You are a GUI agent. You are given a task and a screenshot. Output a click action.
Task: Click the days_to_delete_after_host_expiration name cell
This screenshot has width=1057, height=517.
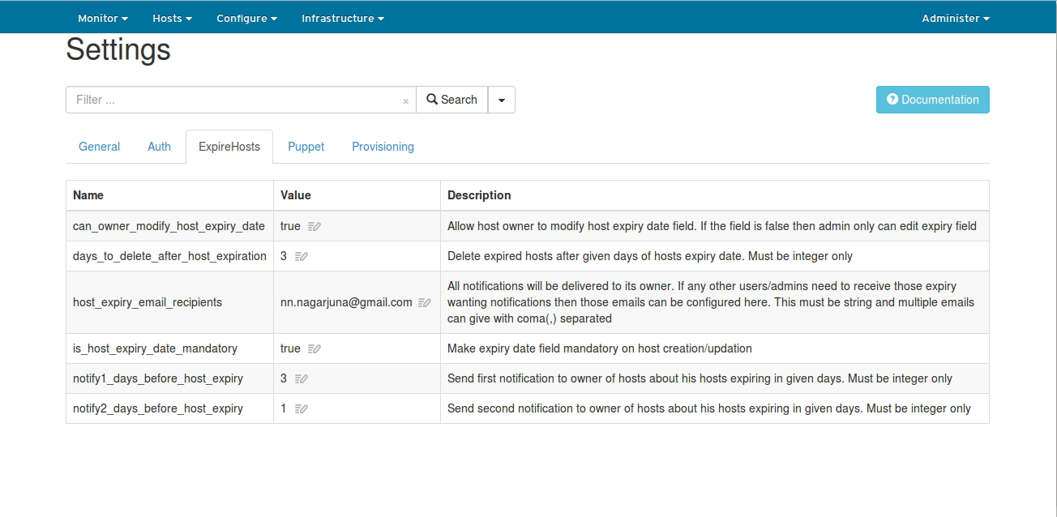[x=169, y=256]
